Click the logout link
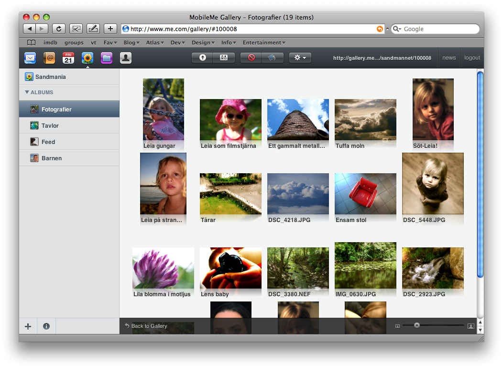The image size is (503, 368). pos(472,57)
